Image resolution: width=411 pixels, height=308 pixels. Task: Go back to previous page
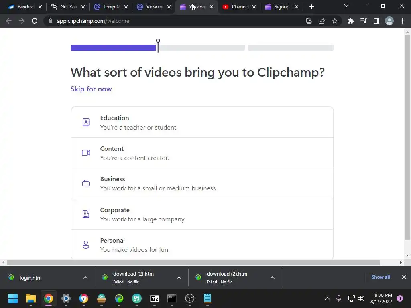point(9,21)
